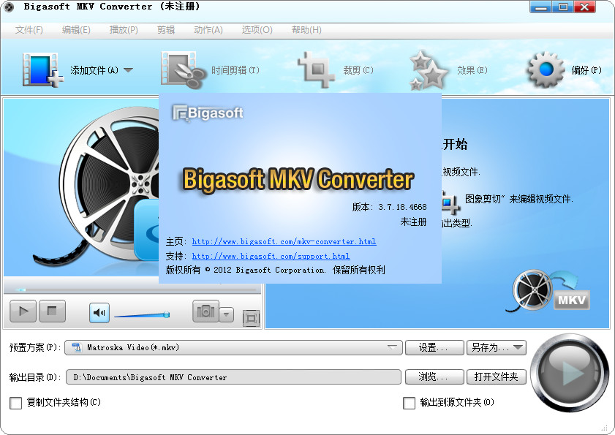Open the snapshot dropdown arrow

click(x=226, y=314)
